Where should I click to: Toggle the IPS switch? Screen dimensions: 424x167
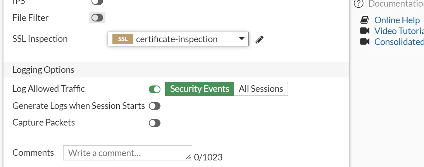click(97, 2)
